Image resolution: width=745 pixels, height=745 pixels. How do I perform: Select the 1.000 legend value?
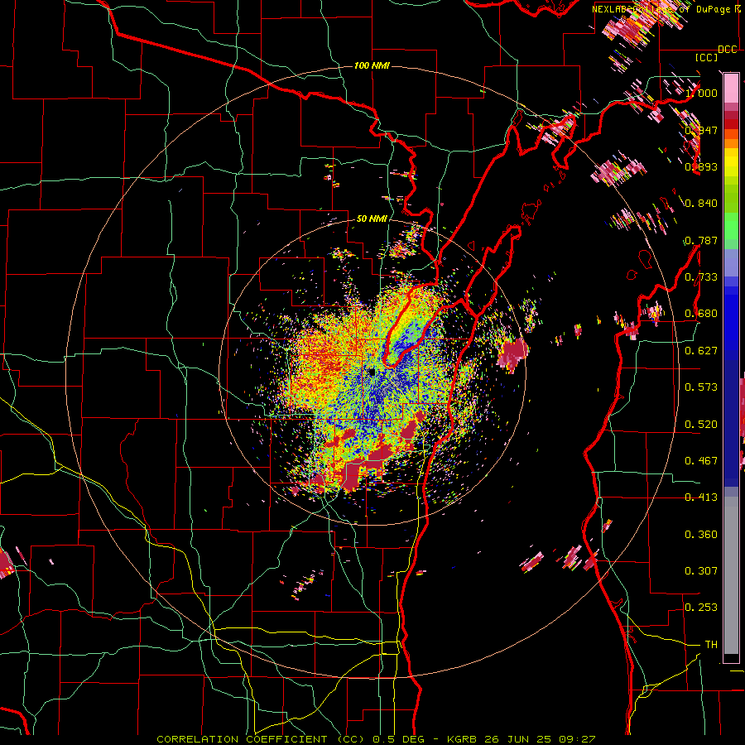pos(701,93)
